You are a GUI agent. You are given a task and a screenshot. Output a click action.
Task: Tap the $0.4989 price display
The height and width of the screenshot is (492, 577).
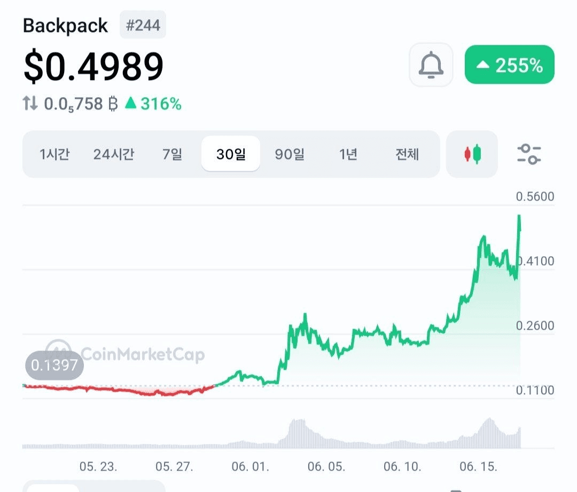tap(93, 66)
